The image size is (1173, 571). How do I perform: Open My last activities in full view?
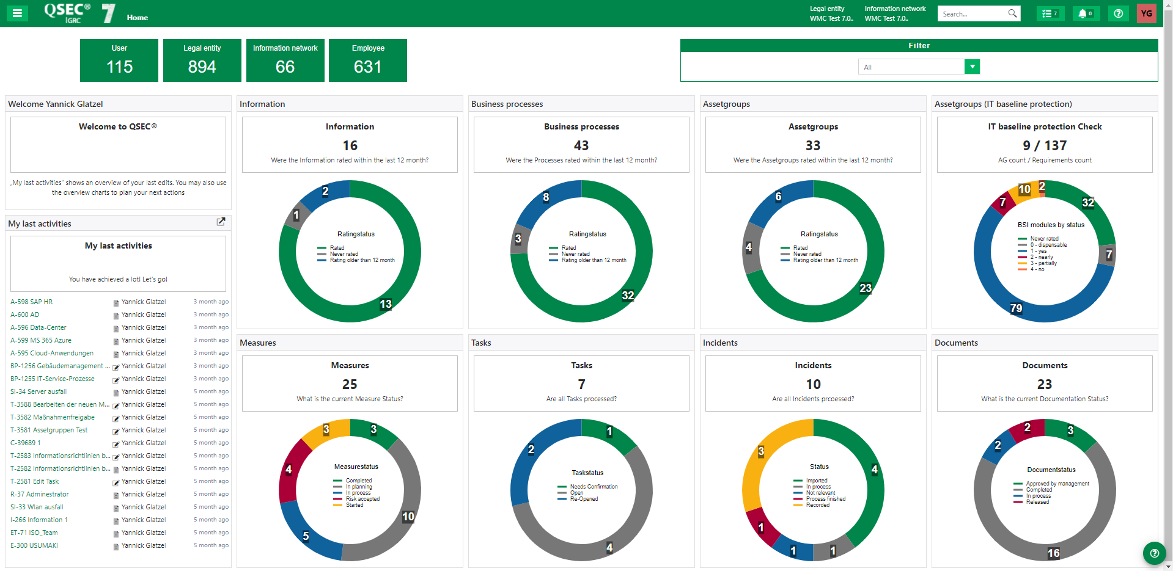(221, 222)
